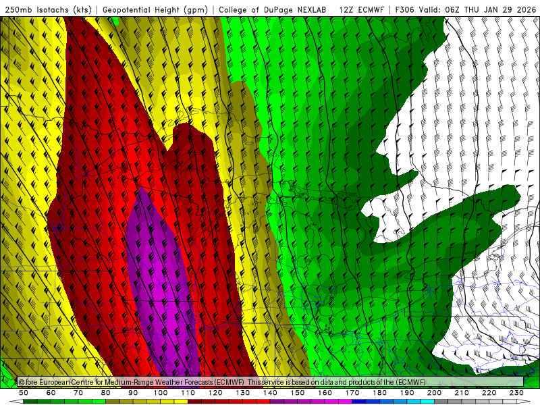
Task: Click the '230' value on the legend scale
Action: [516, 393]
